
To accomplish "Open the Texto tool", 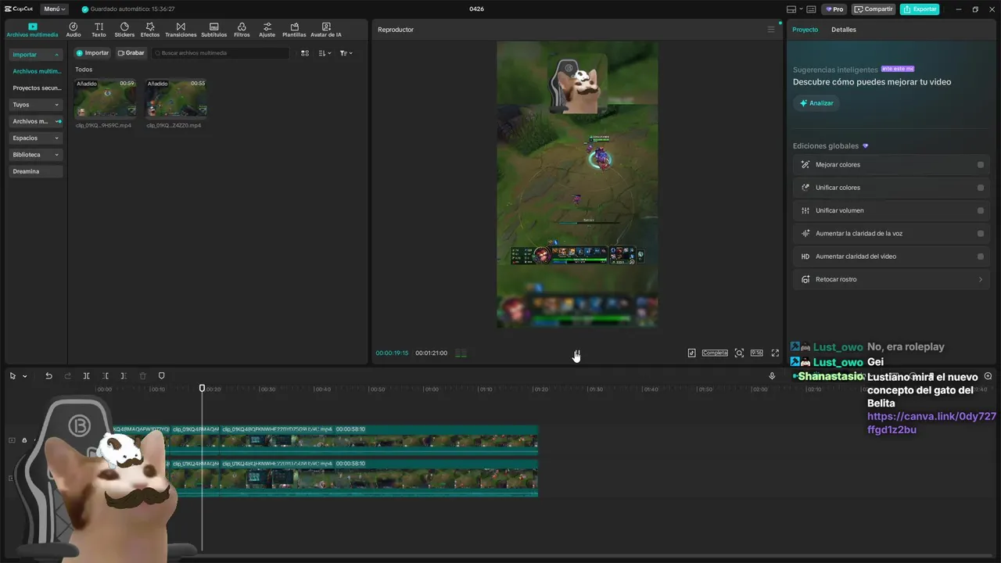I will point(99,30).
